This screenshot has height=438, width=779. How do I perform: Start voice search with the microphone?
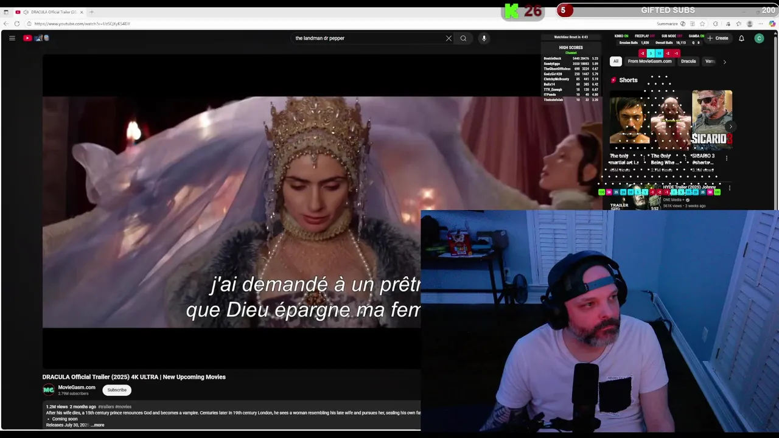(x=484, y=38)
